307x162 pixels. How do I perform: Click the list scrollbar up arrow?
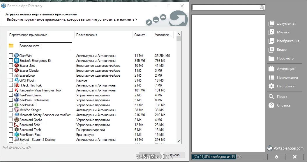[179, 34]
